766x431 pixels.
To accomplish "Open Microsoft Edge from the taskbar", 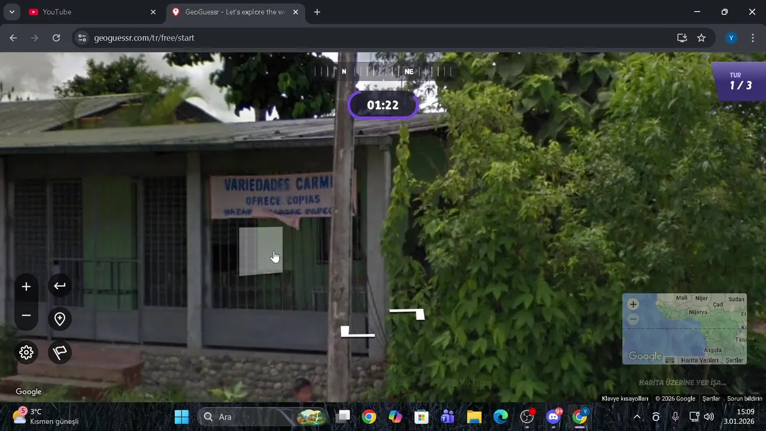I will [500, 417].
